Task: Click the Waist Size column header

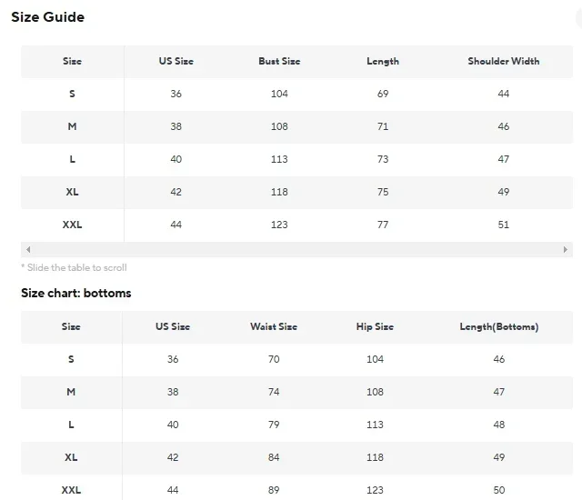Action: pos(274,326)
